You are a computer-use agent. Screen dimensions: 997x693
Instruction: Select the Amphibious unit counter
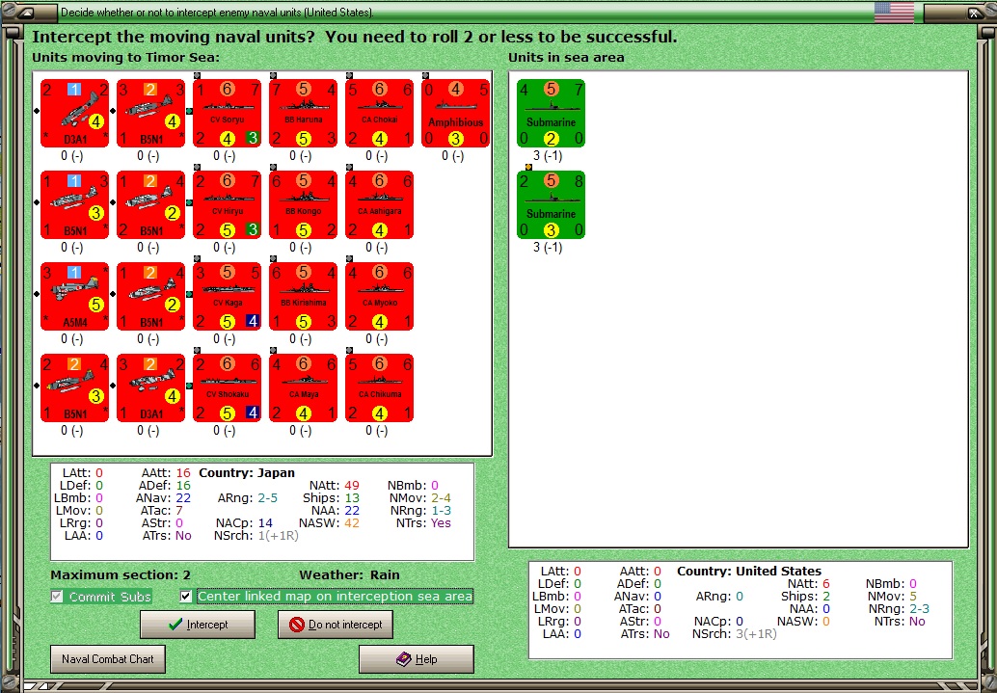coord(456,113)
